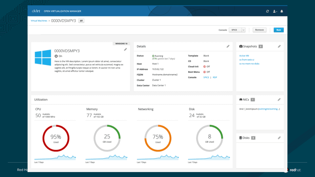The height and width of the screenshot is (177, 315).
Task: Edit the Details card pencil icon
Action: (x=228, y=47)
